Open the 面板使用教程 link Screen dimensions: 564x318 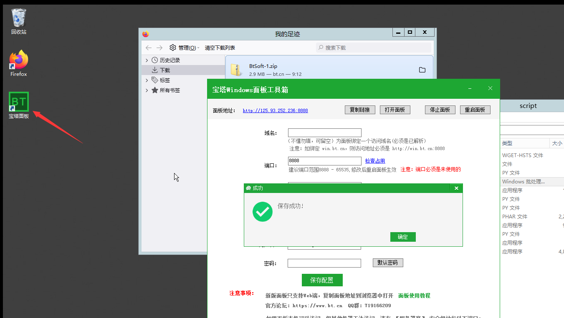414,295
